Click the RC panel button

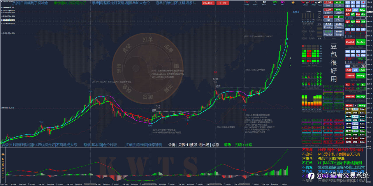pos(347,2)
